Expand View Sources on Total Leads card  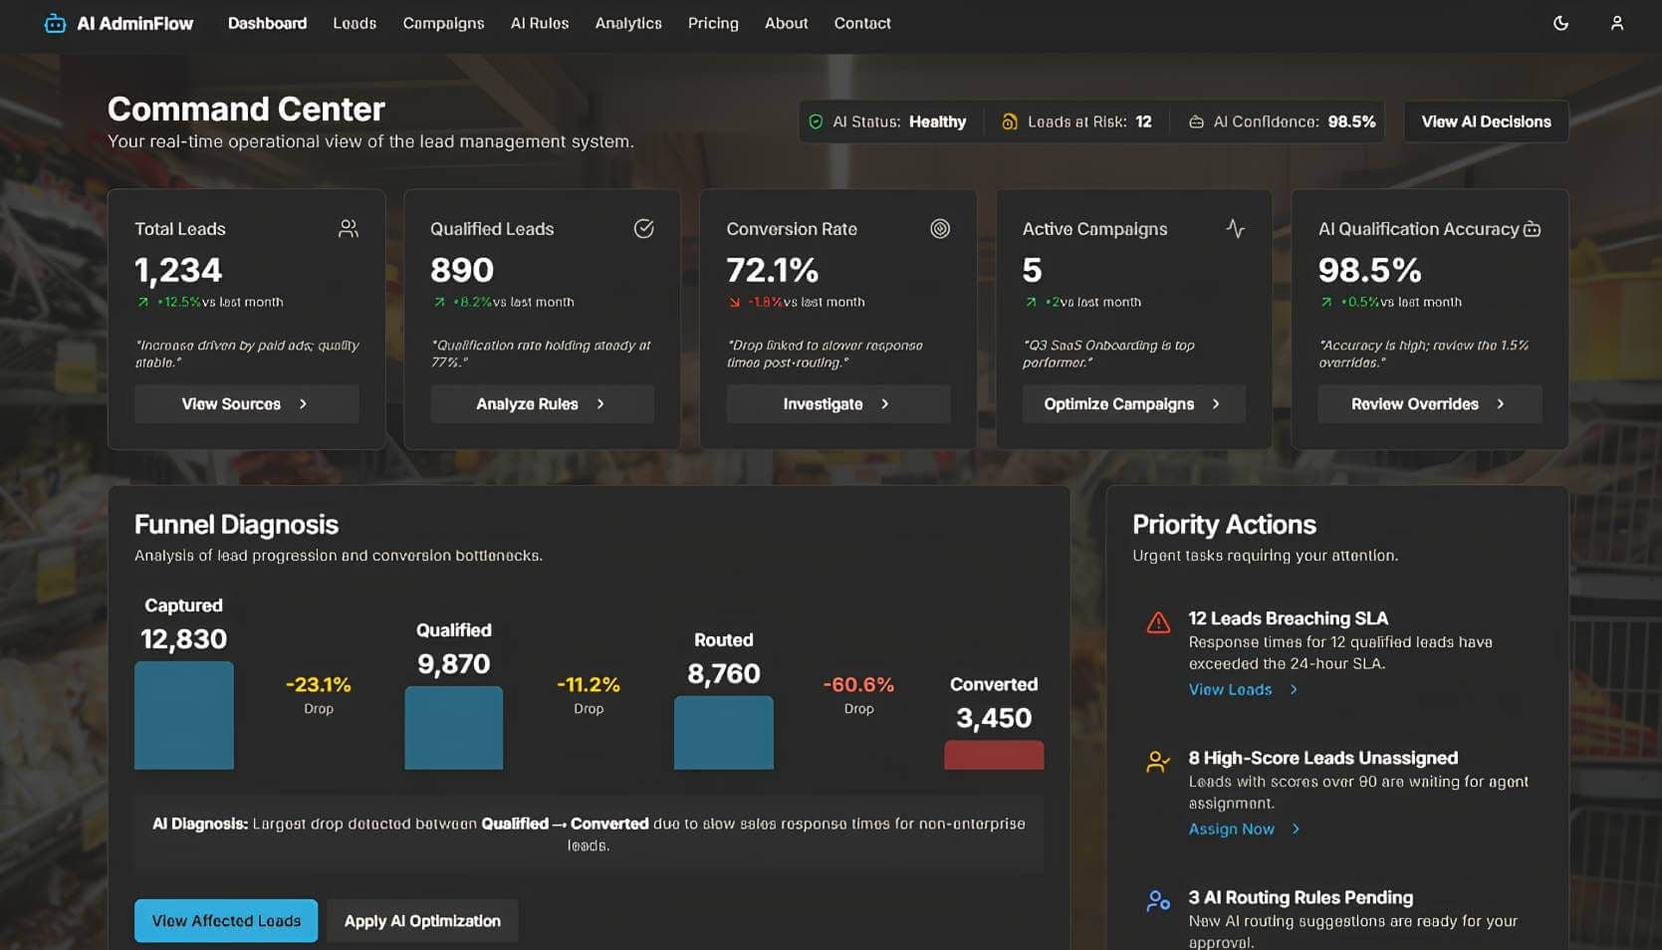coord(246,404)
